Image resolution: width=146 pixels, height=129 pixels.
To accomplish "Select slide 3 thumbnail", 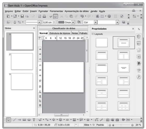I will (22, 81).
